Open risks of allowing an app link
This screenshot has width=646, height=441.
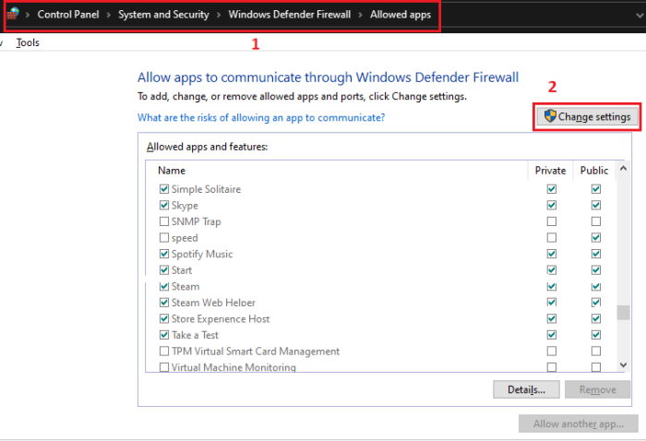click(261, 117)
